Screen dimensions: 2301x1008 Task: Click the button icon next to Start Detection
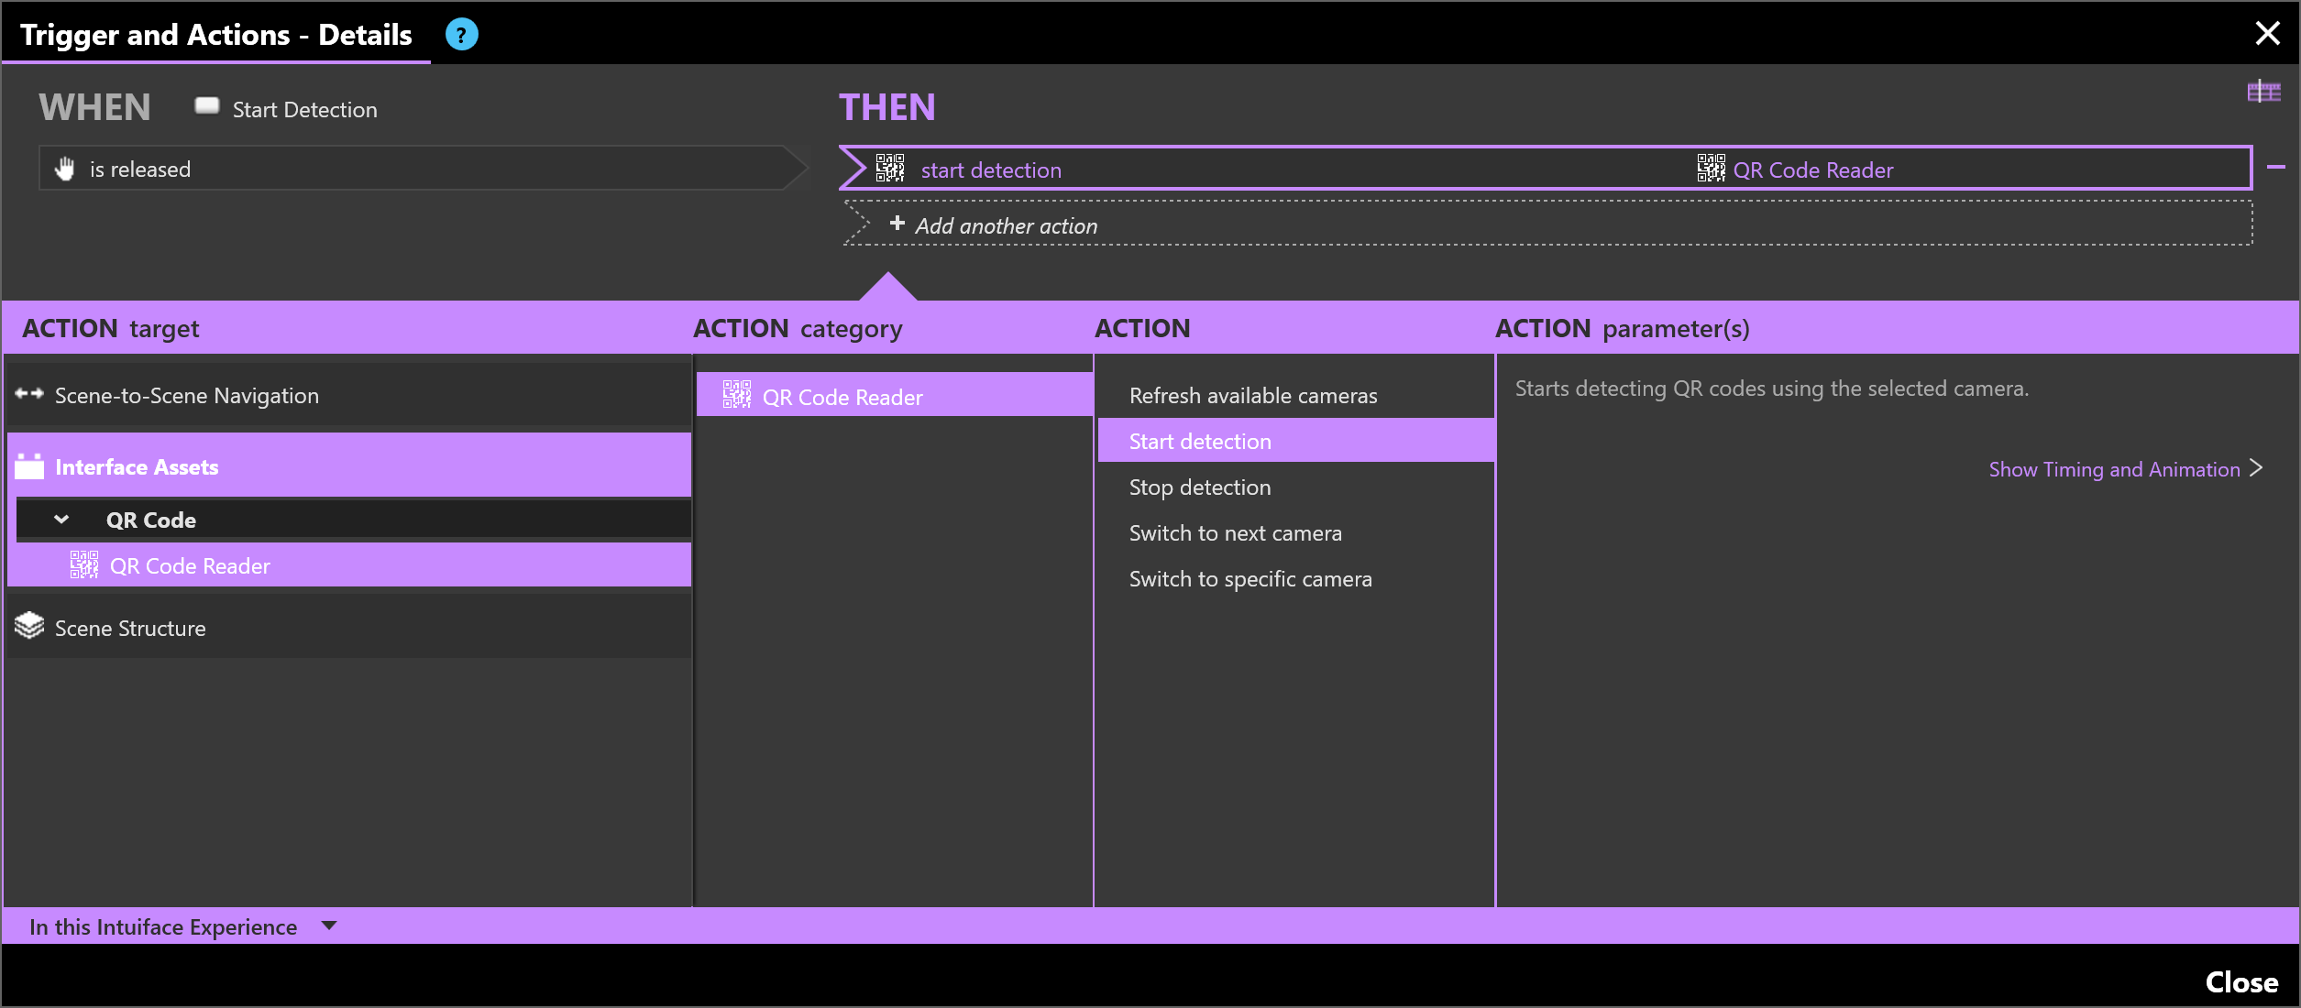207,106
